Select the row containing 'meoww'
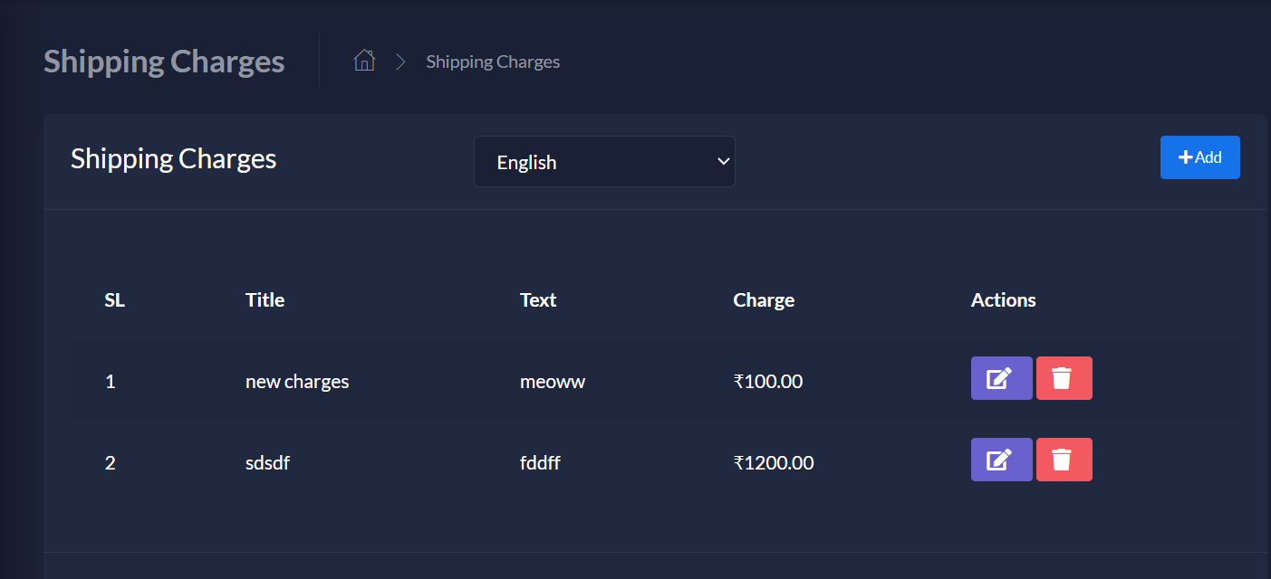The height and width of the screenshot is (579, 1271). (553, 381)
